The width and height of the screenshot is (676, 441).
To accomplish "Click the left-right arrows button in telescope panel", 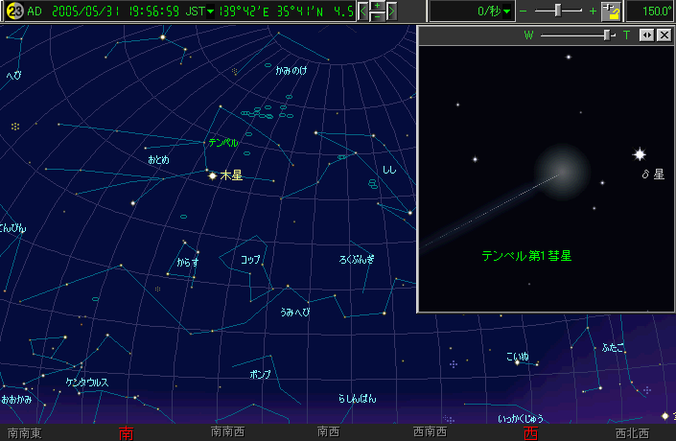I will tap(646, 35).
